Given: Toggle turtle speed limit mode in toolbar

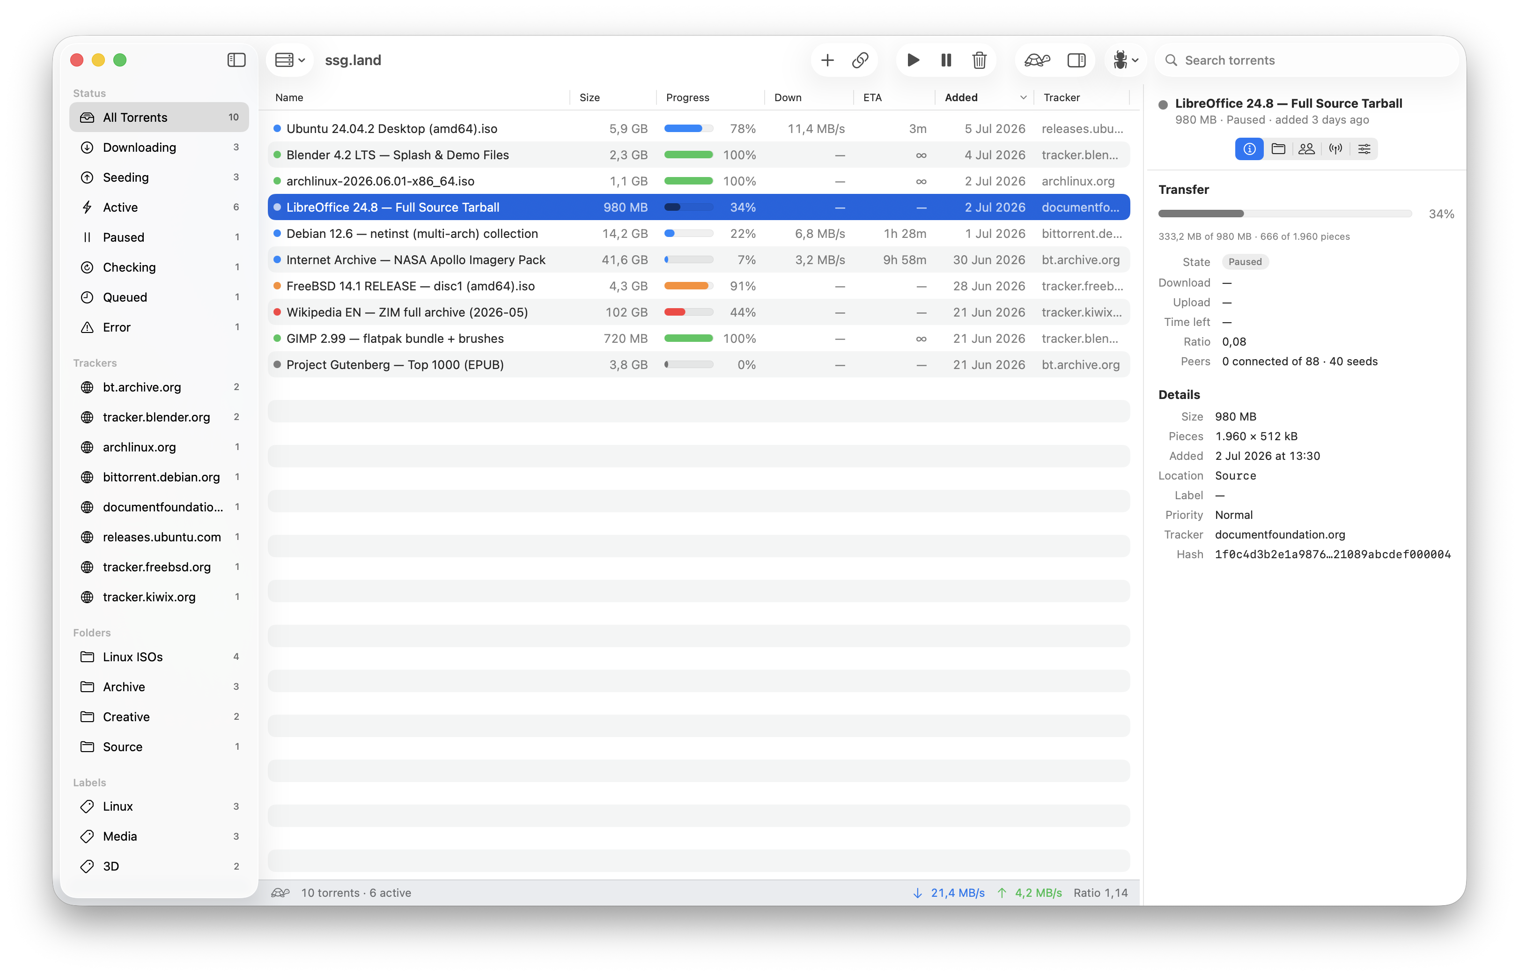Looking at the screenshot, I should click(1037, 60).
